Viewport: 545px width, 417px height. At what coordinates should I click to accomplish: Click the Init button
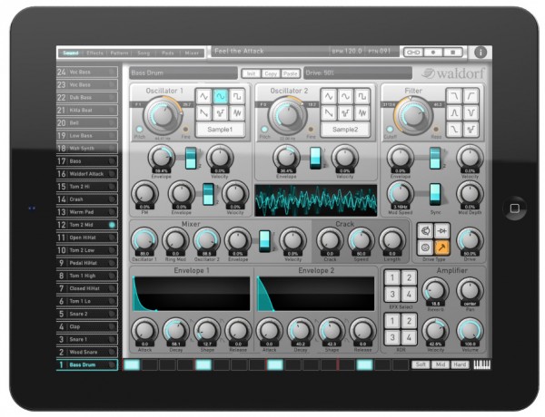250,73
